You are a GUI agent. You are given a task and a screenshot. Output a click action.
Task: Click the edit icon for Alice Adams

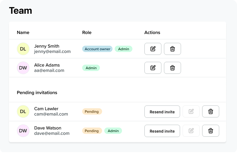click(x=153, y=68)
